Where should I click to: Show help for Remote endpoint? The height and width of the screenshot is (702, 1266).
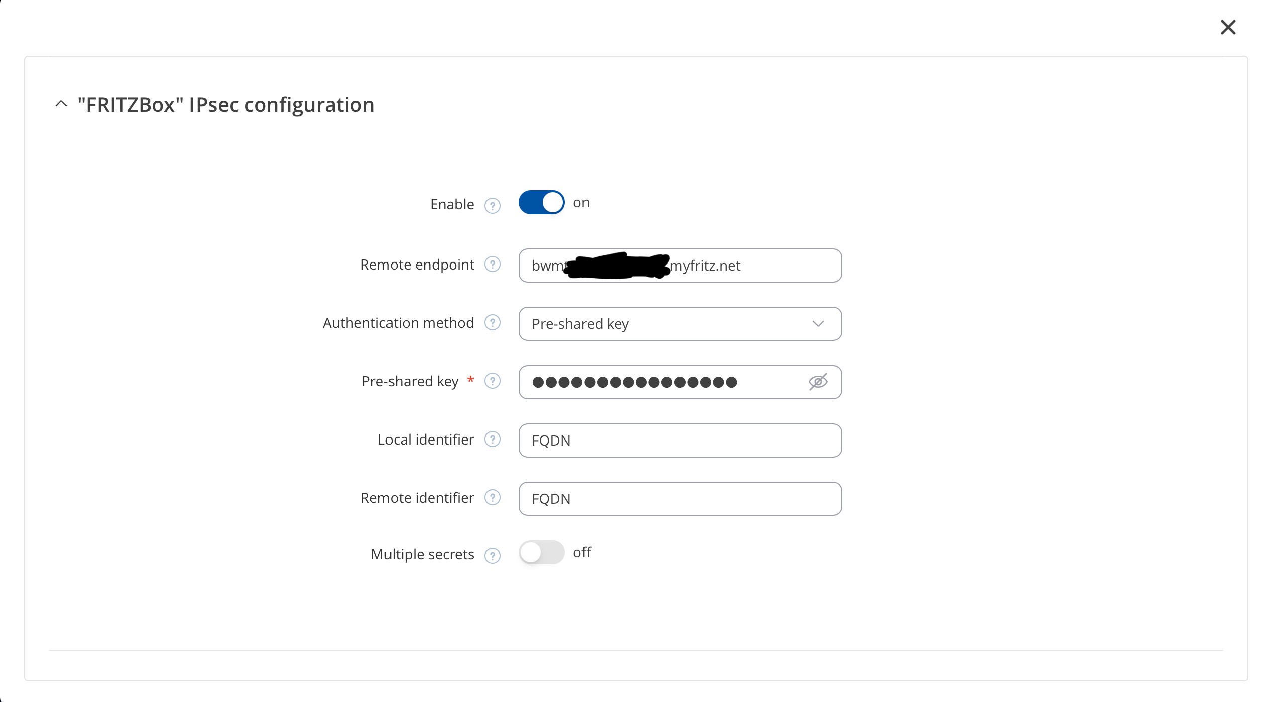(x=492, y=264)
